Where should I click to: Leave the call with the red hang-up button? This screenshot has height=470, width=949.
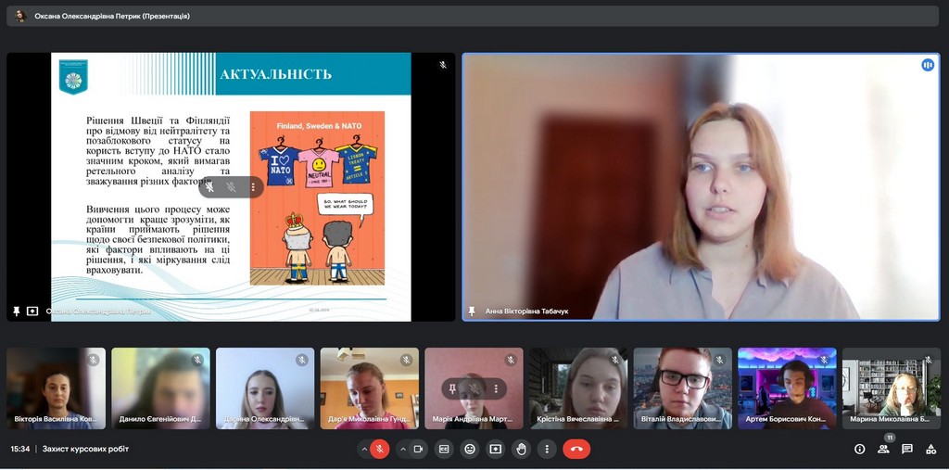(576, 449)
